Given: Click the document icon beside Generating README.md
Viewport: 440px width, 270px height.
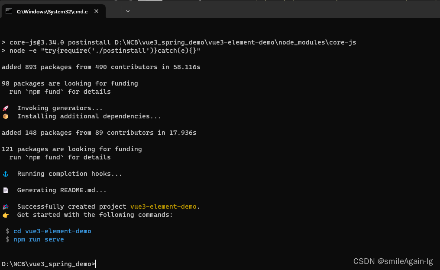Looking at the screenshot, I should pyautogui.click(x=5, y=190).
